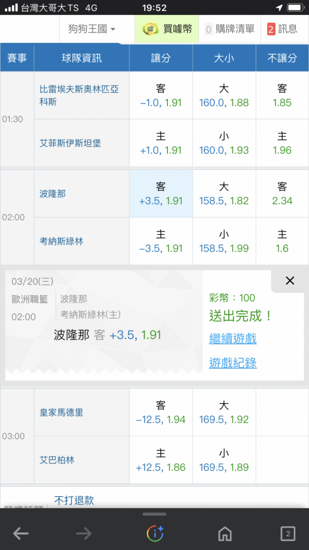This screenshot has height=550, width=309.
Task: Open 訊息 with the red 2 badge
Action: pyautogui.click(x=282, y=29)
